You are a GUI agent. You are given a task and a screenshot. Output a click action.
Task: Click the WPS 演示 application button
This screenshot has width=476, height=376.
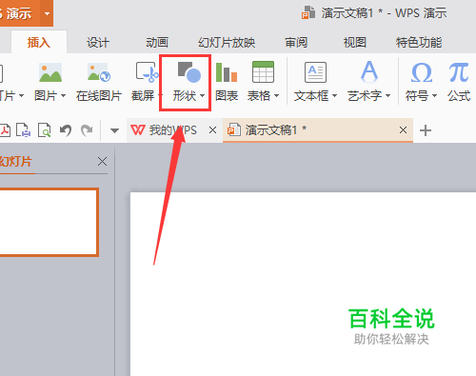click(x=20, y=13)
